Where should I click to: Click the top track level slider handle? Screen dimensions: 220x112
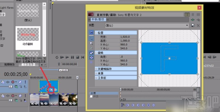[11, 87]
